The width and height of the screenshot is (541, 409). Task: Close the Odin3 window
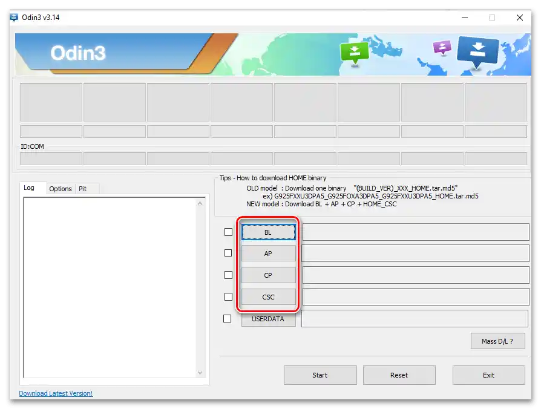[520, 18]
